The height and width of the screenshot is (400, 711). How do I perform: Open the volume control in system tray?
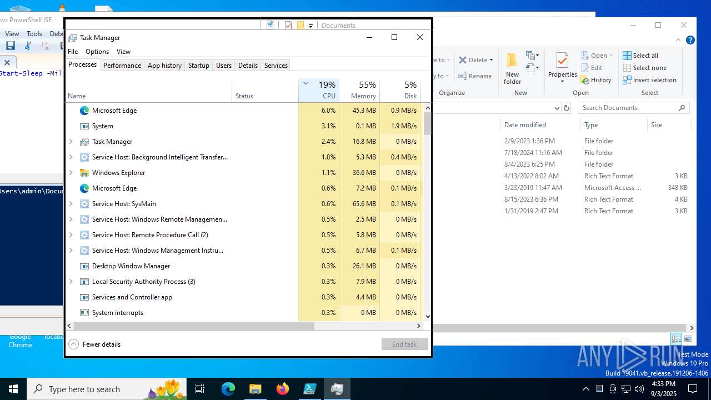click(x=639, y=389)
